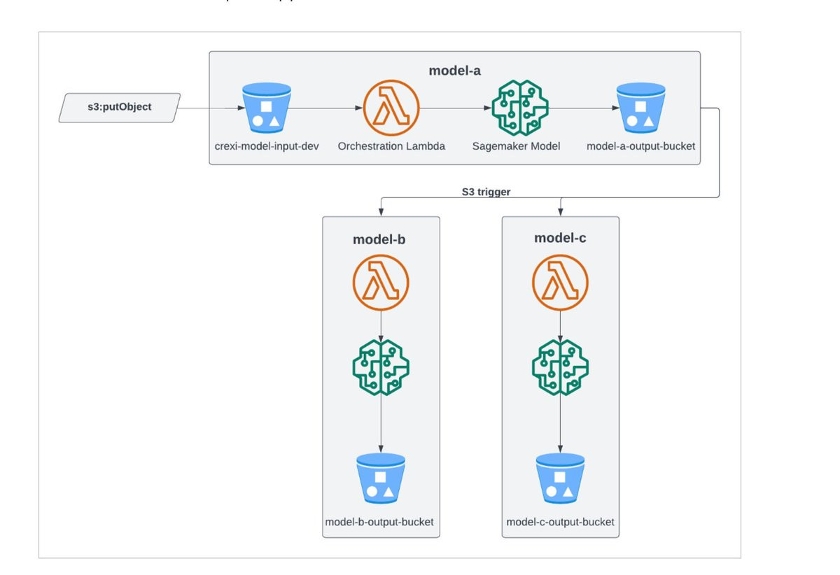Select the Lambda icon inside model-c
The width and height of the screenshot is (840, 575).
coord(560,283)
